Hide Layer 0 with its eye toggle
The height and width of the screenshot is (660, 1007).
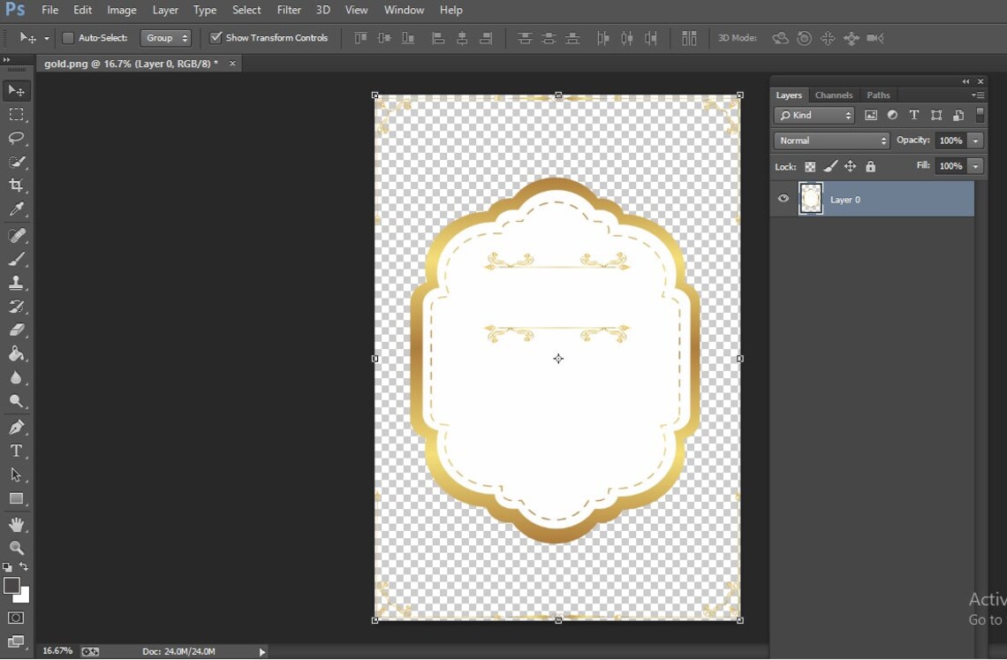[x=783, y=199]
